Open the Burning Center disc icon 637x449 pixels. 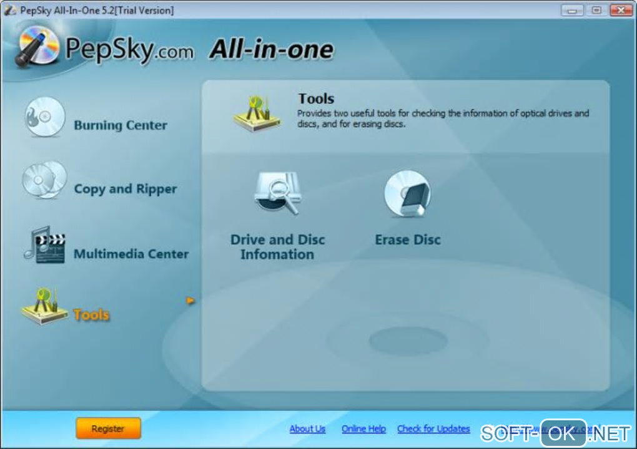[x=45, y=118]
